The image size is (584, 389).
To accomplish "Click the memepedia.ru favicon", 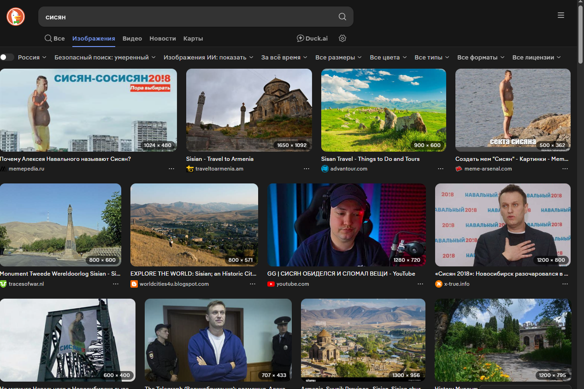I will click(x=3, y=169).
